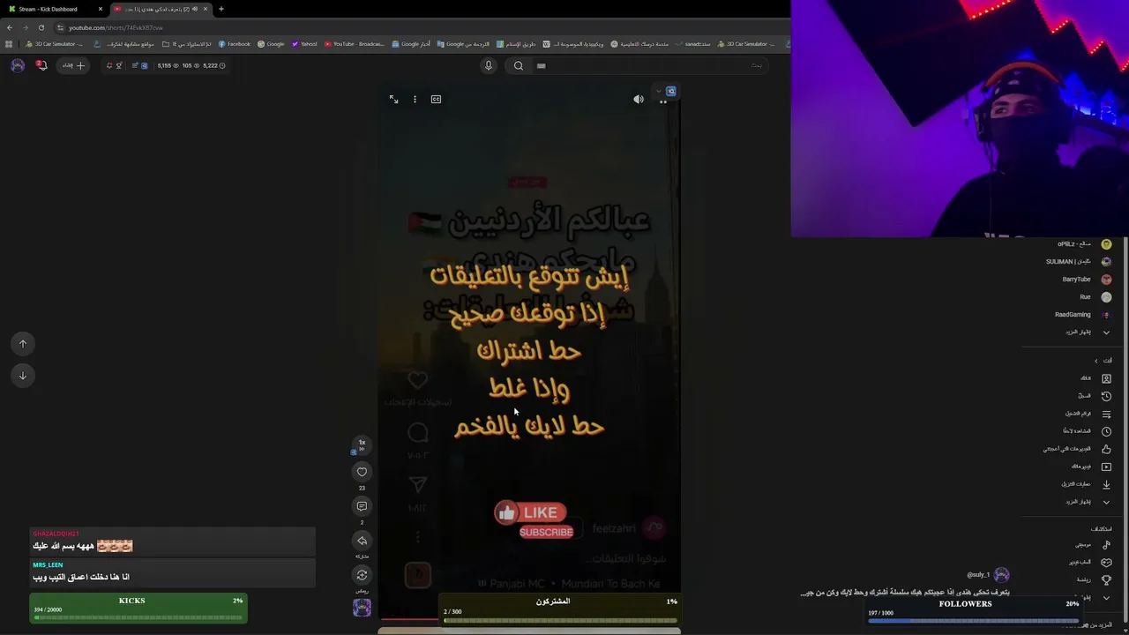Open the YouTube - Broadcast bookmark

[355, 44]
